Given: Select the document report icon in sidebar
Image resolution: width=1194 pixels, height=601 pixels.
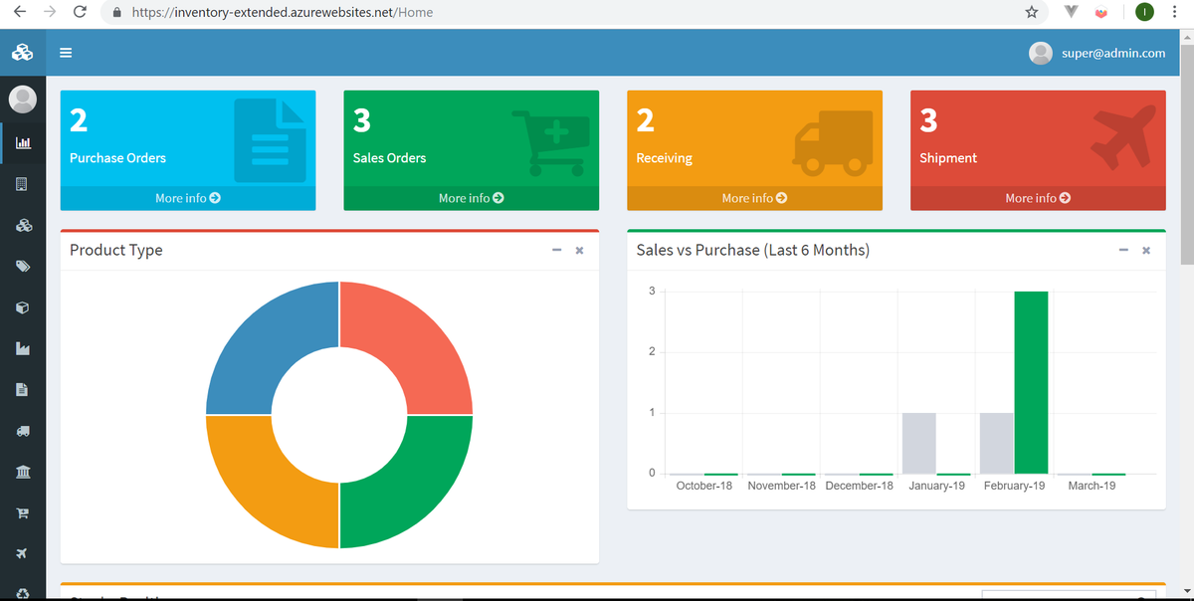Looking at the screenshot, I should tap(22, 389).
